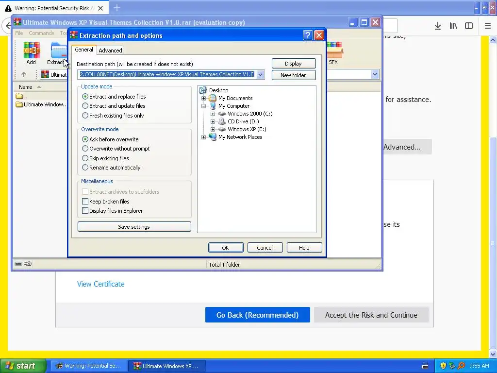Select the Windows XP (E:) drive icon
The height and width of the screenshot is (373, 497).
click(222, 129)
